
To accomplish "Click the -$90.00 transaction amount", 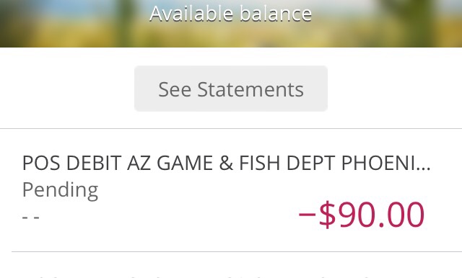I will pos(361,214).
